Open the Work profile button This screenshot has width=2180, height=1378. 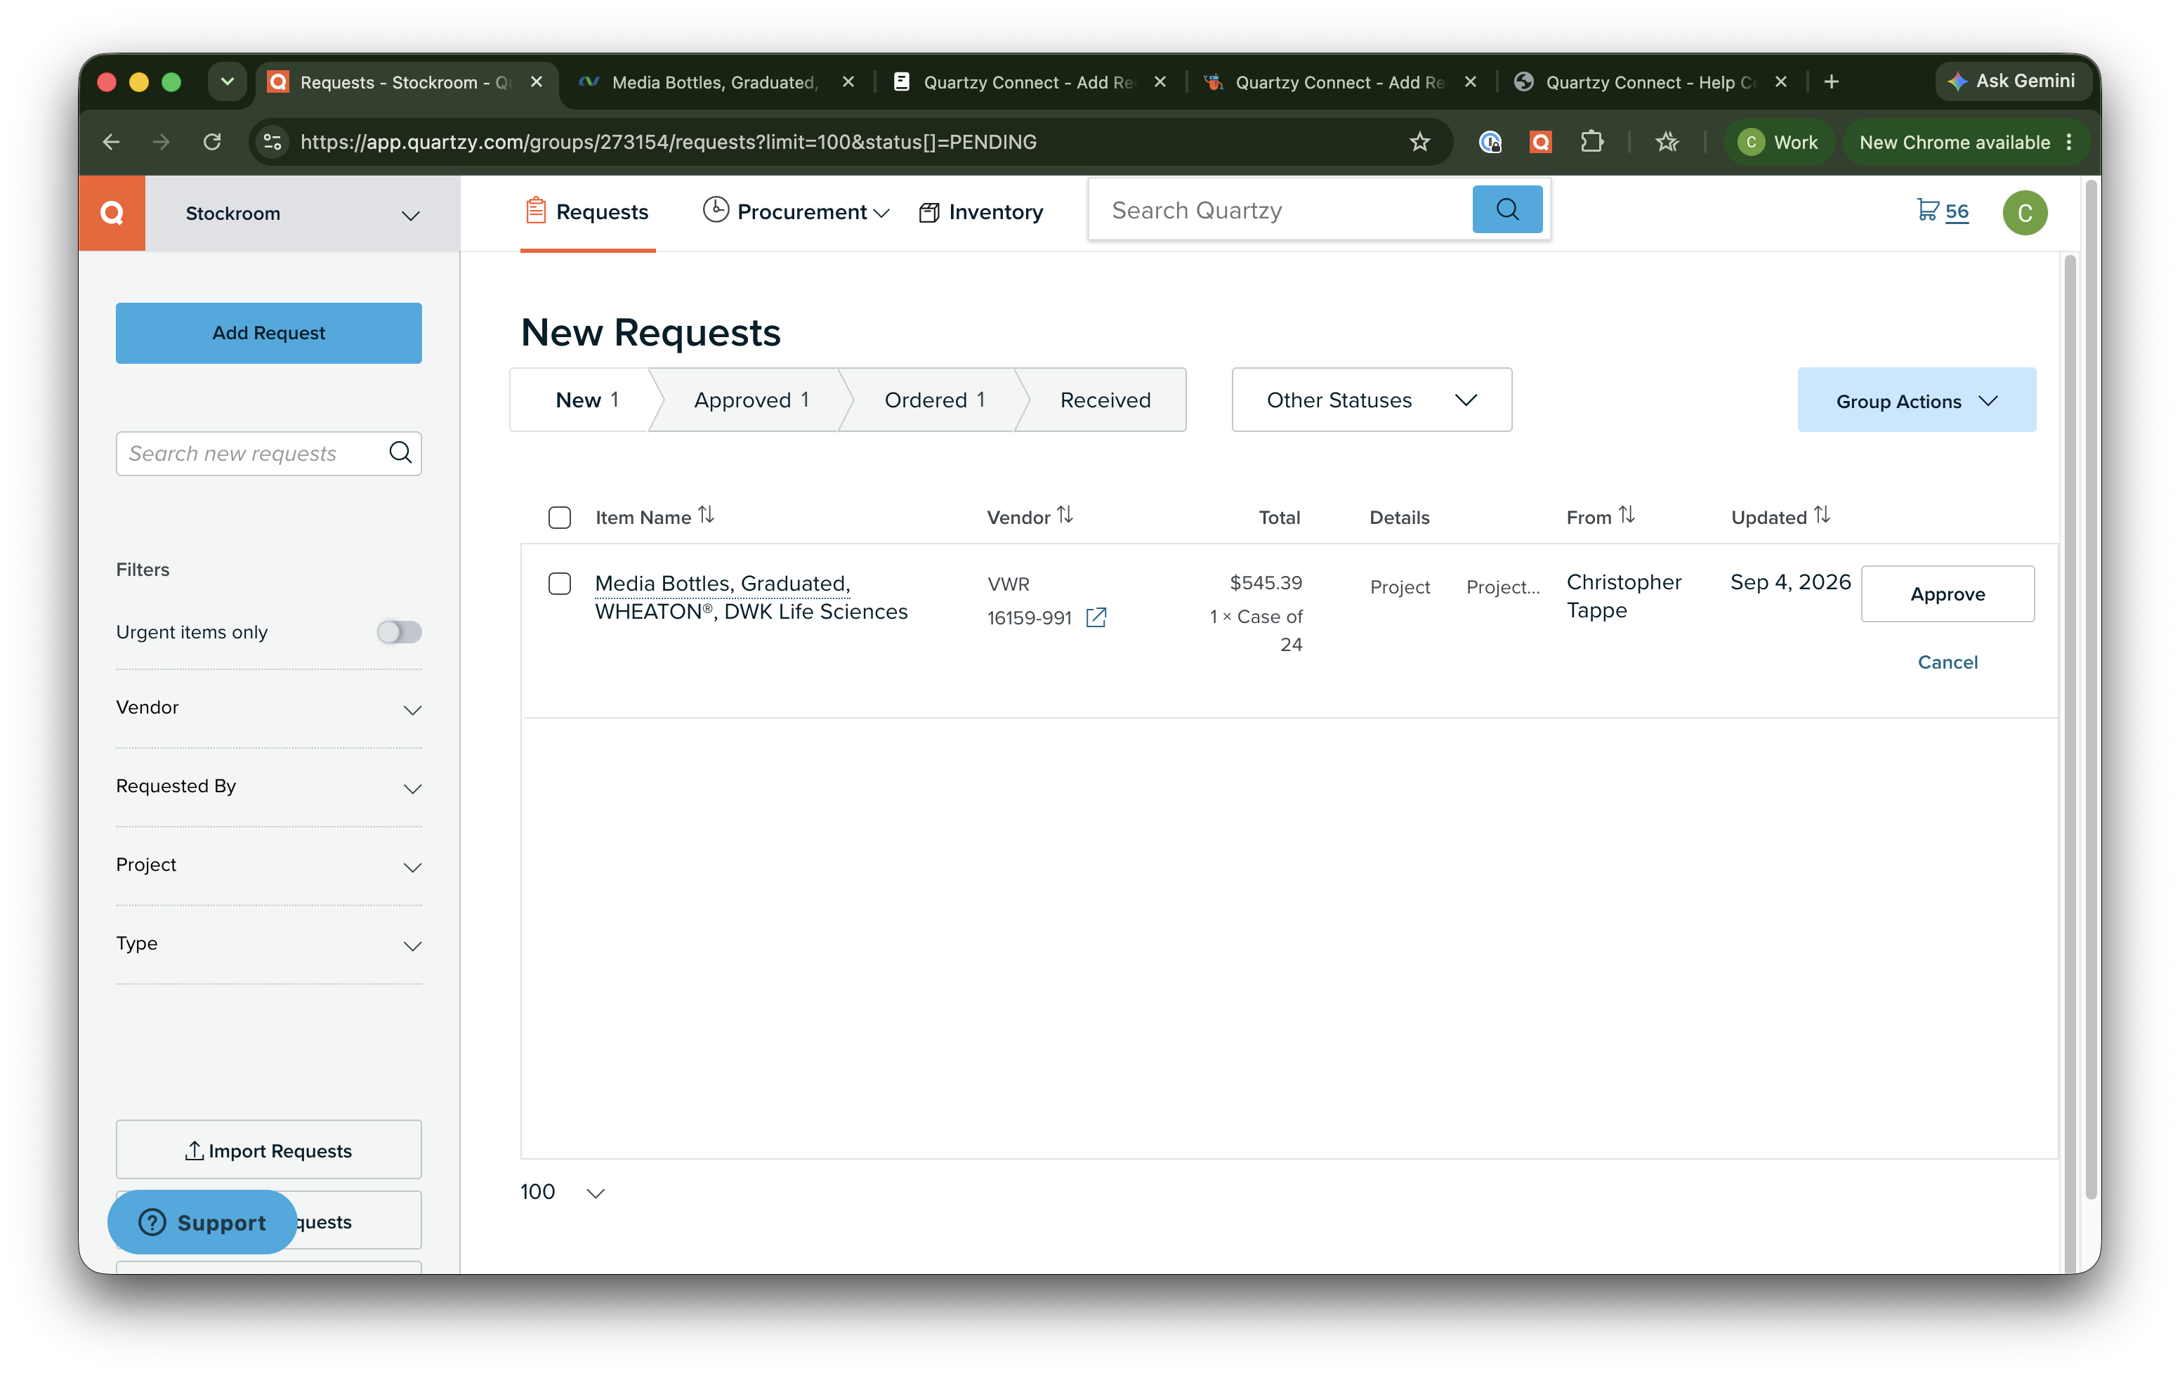pyautogui.click(x=1778, y=142)
